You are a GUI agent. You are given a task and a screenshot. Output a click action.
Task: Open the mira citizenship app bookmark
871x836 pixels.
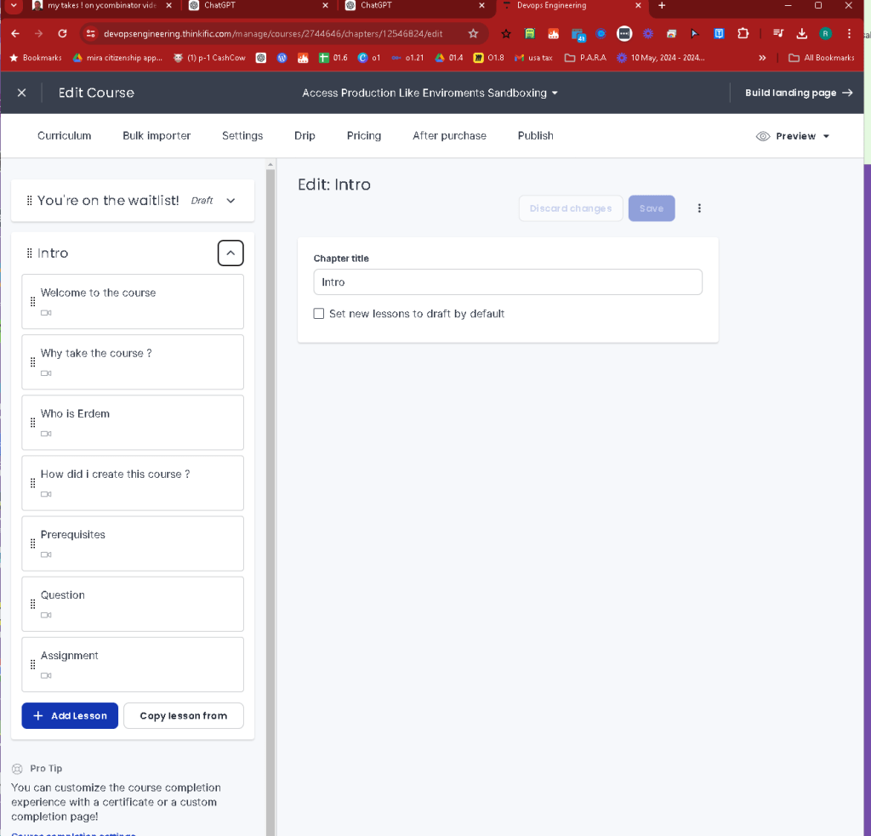coord(117,58)
